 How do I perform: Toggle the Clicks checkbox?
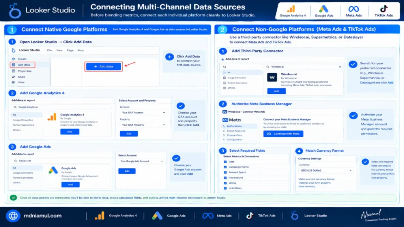(x=225, y=183)
